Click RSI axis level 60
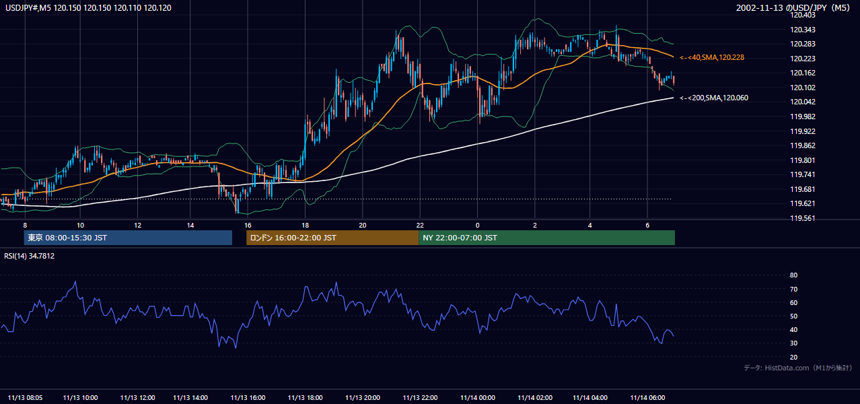Screen dimensions: 860x404 (794, 302)
